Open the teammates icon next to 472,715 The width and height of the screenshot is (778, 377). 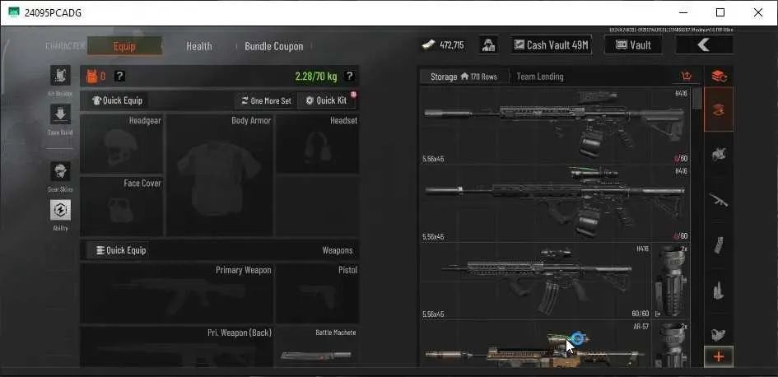click(x=489, y=45)
